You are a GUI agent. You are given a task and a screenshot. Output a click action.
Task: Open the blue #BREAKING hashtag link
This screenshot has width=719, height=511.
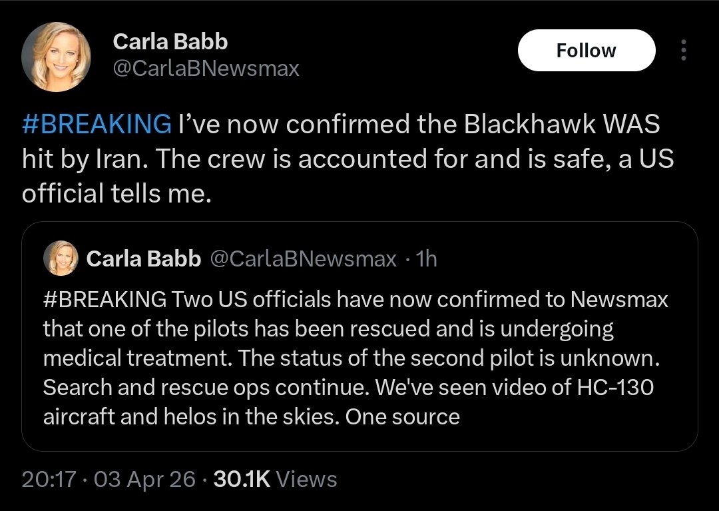click(x=96, y=125)
